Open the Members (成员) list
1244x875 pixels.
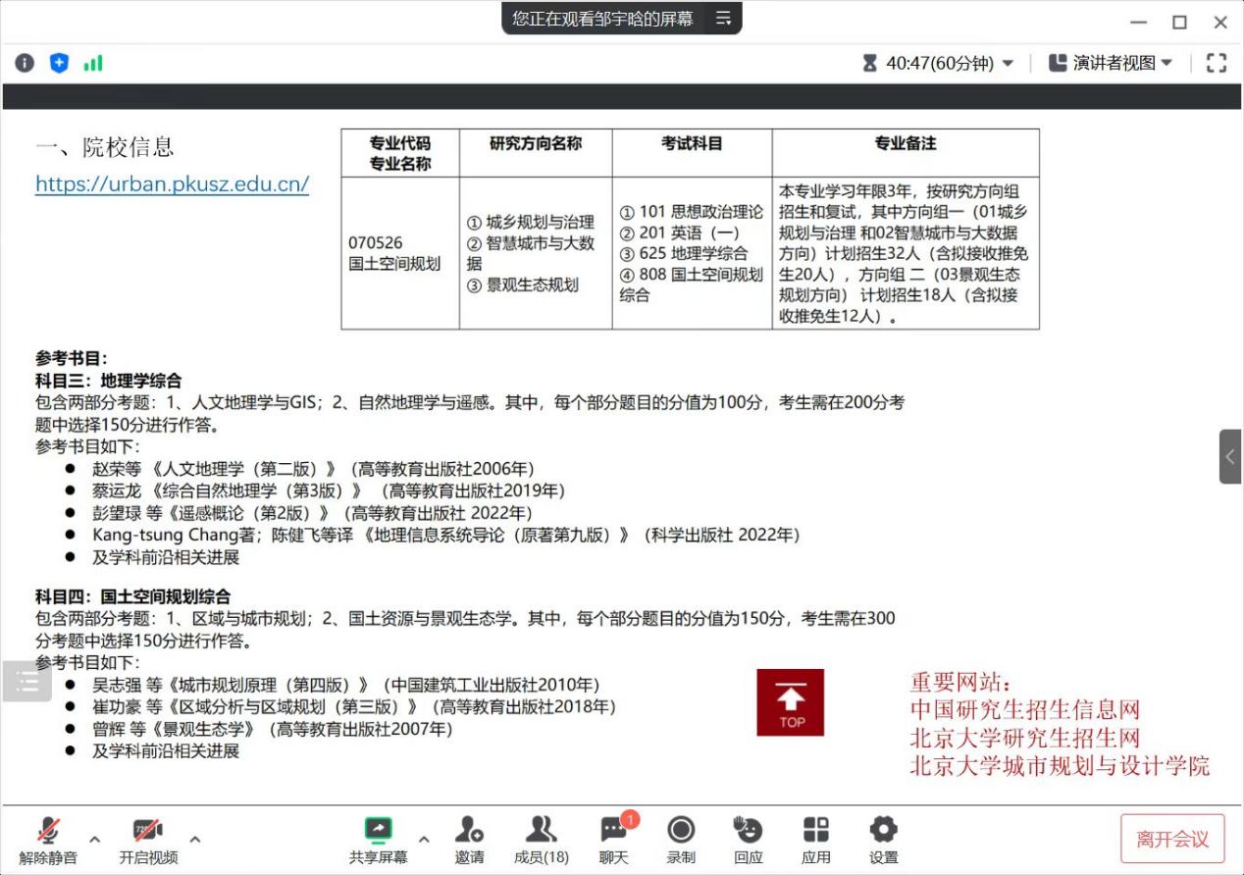pos(541,840)
